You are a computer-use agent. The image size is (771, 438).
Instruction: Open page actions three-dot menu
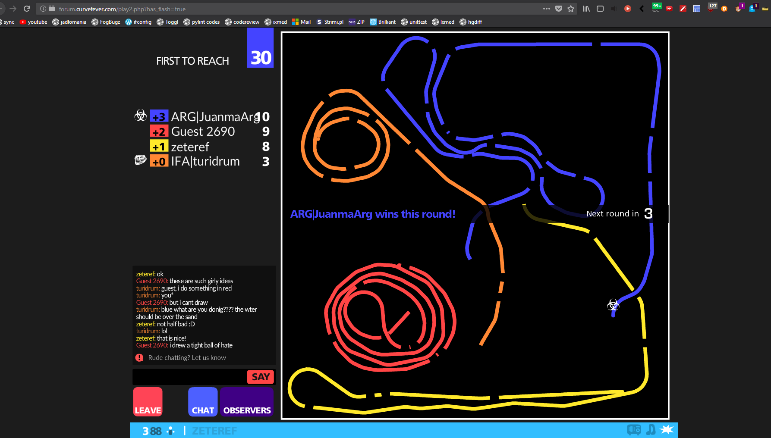coord(547,9)
